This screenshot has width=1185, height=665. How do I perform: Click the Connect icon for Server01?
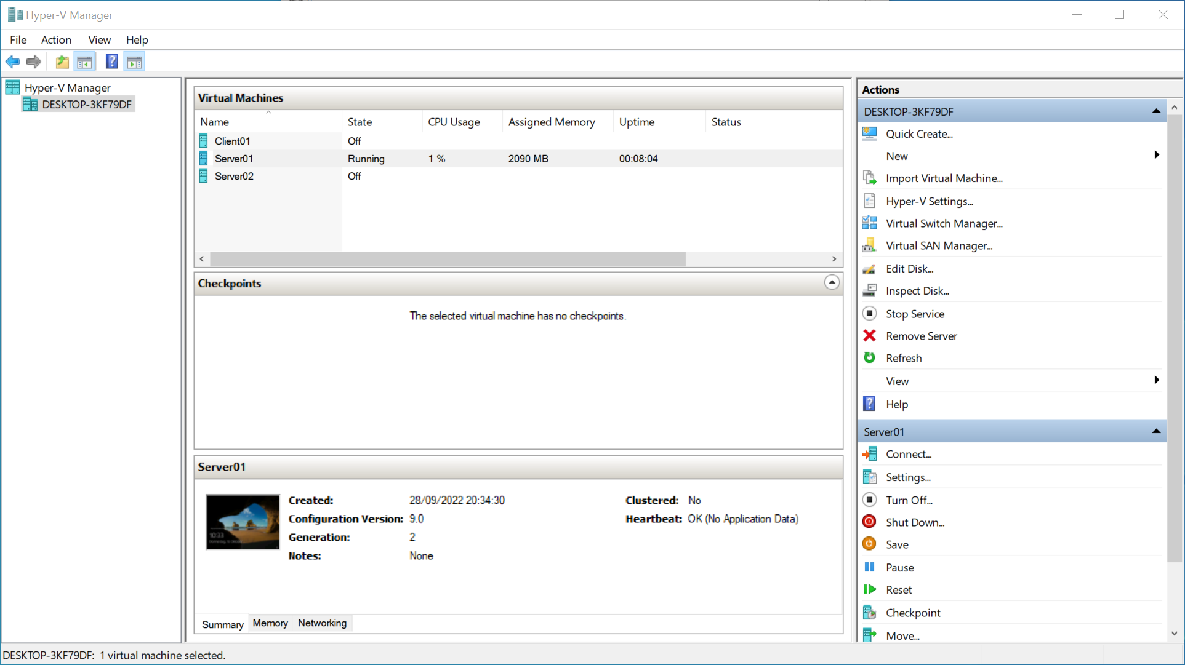click(870, 454)
